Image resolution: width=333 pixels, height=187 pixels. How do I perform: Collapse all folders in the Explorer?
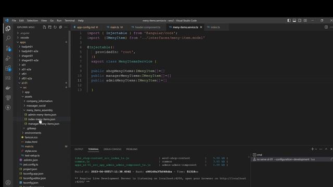coord(60,27)
